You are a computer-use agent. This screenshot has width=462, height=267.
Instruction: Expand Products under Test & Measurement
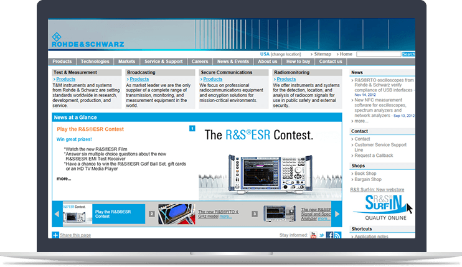pos(65,80)
